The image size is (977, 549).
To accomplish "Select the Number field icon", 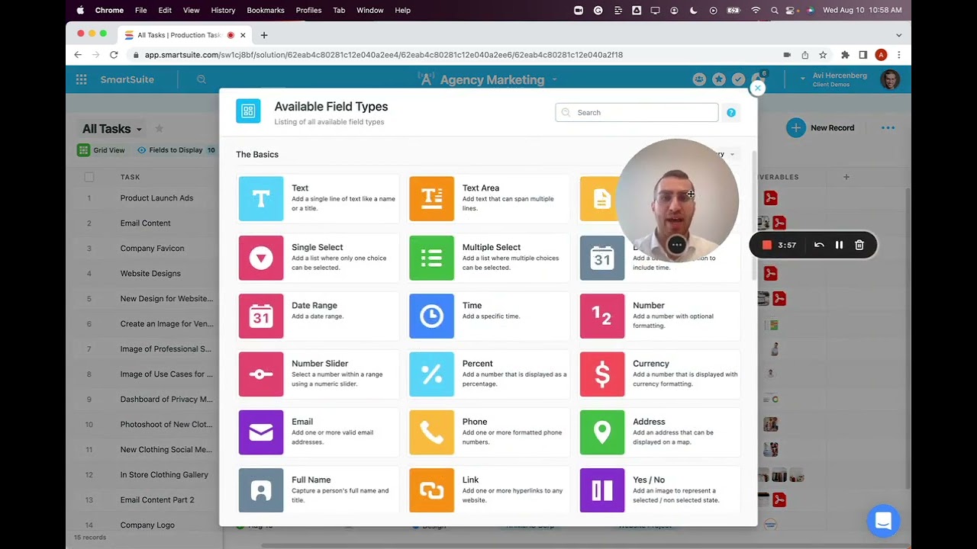I will (602, 316).
